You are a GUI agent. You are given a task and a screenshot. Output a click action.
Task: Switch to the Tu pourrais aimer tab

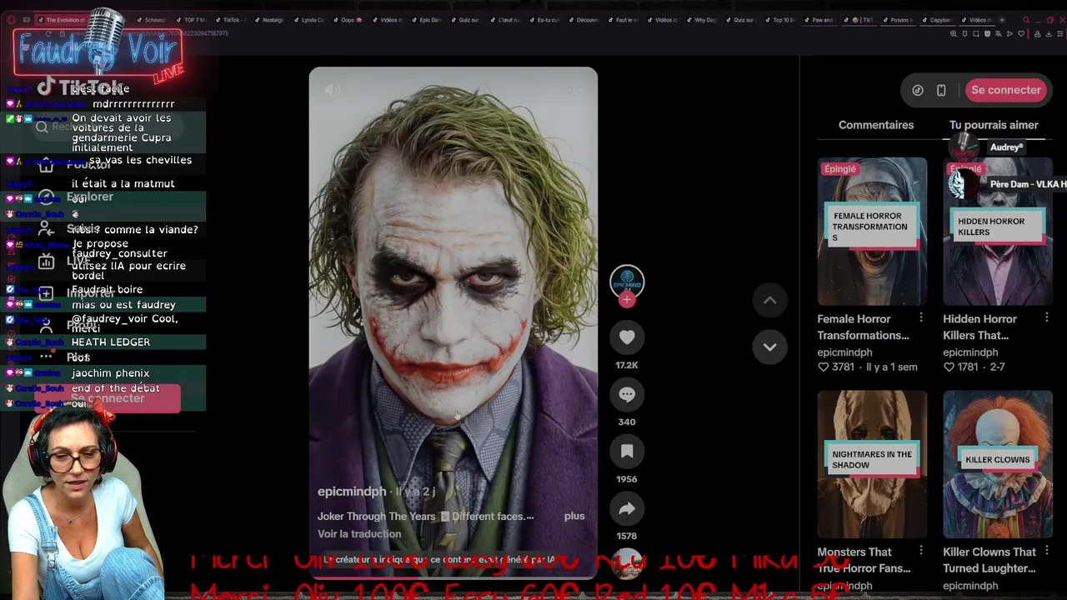point(994,125)
